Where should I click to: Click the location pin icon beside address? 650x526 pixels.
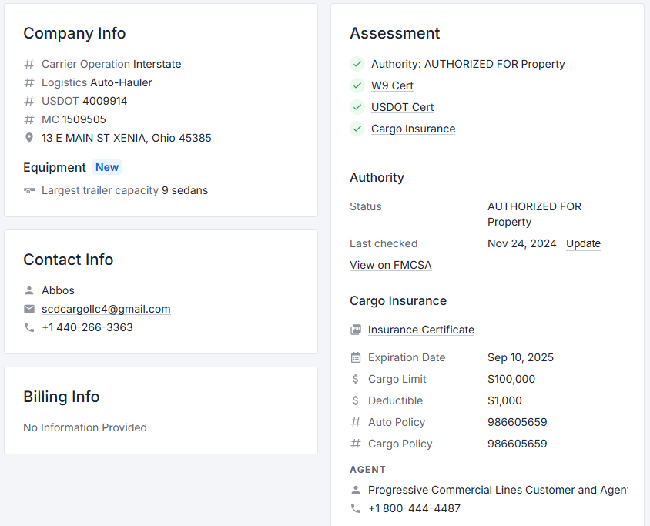pyautogui.click(x=29, y=138)
